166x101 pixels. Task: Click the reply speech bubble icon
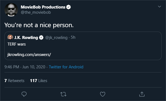tap(24, 94)
